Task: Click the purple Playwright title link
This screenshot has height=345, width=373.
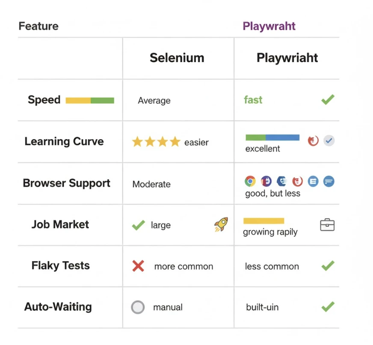Action: point(269,27)
